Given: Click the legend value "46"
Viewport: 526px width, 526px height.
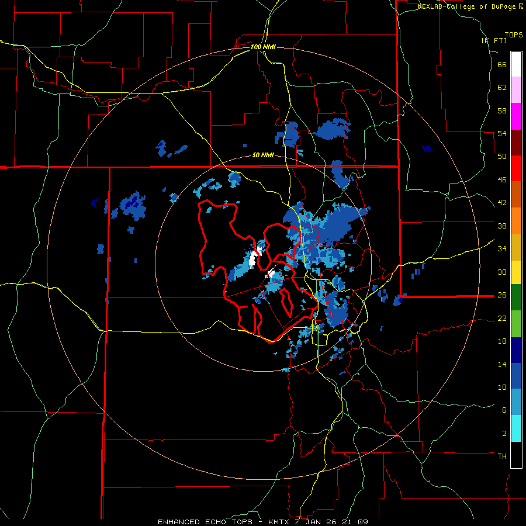Looking at the screenshot, I should click(502, 180).
